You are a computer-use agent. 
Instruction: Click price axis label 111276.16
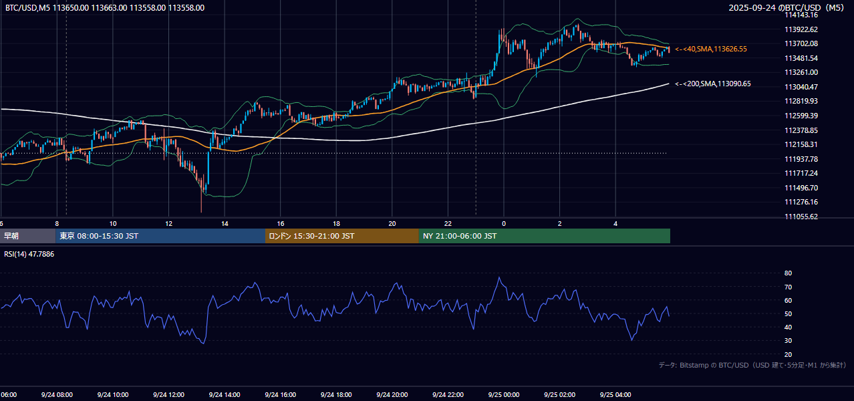click(x=801, y=202)
